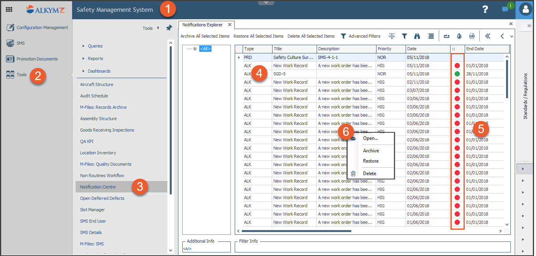Click the Promotion Documents sidebar icon
This screenshot has width=536, height=256.
(10, 59)
